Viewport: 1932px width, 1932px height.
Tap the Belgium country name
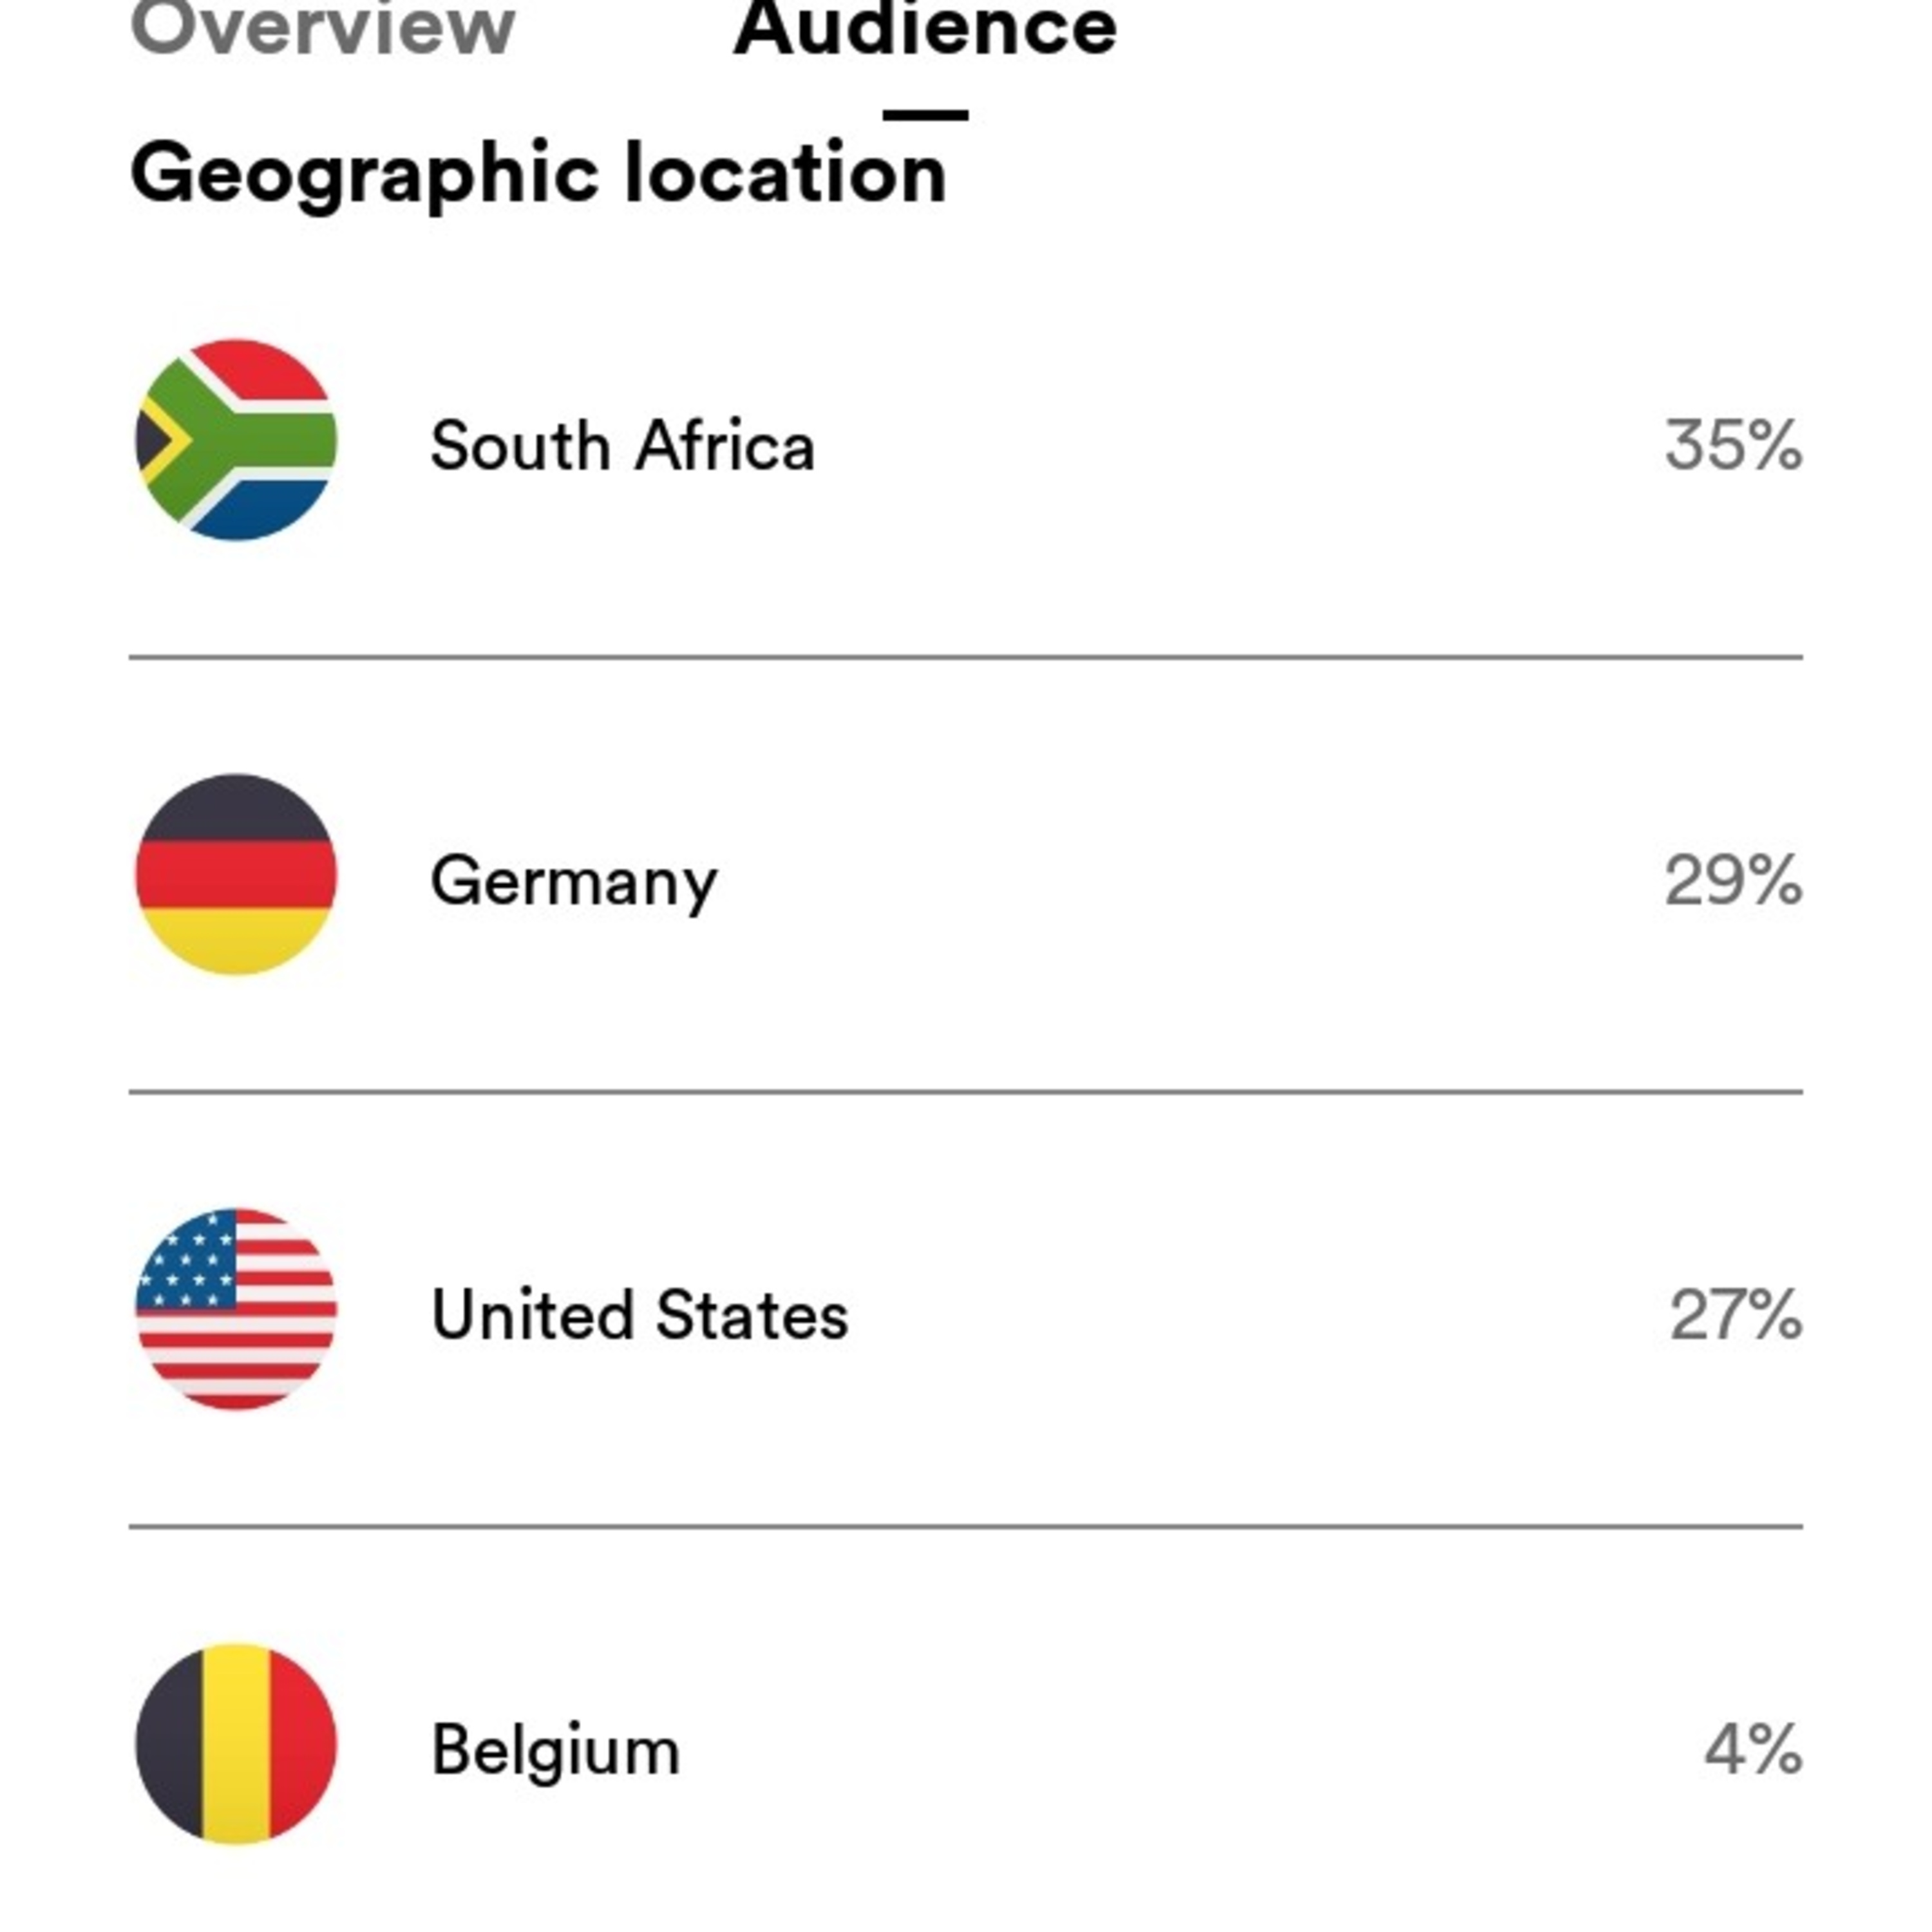(x=555, y=1750)
